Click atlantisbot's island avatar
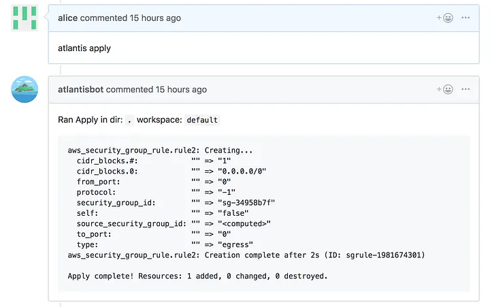 pos(24,89)
